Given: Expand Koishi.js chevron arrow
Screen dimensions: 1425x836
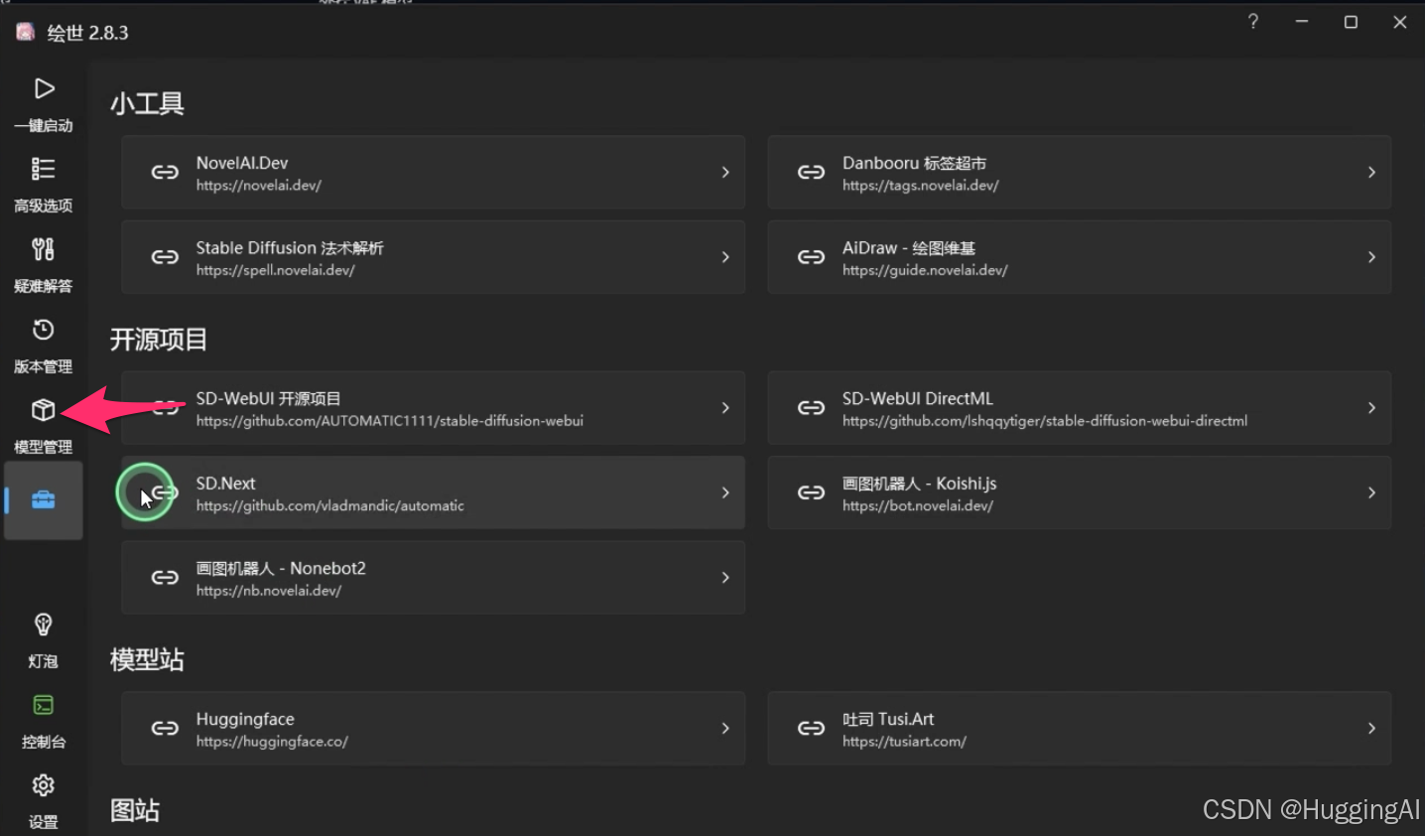Looking at the screenshot, I should click(x=1371, y=492).
